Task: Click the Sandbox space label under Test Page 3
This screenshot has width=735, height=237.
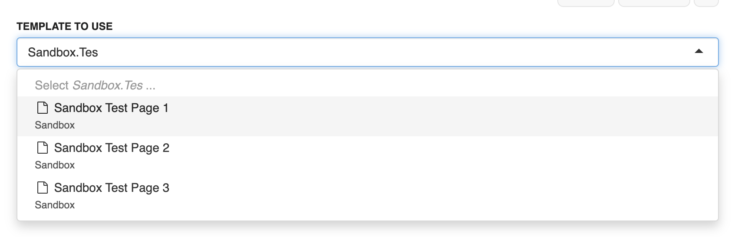Action: (55, 205)
